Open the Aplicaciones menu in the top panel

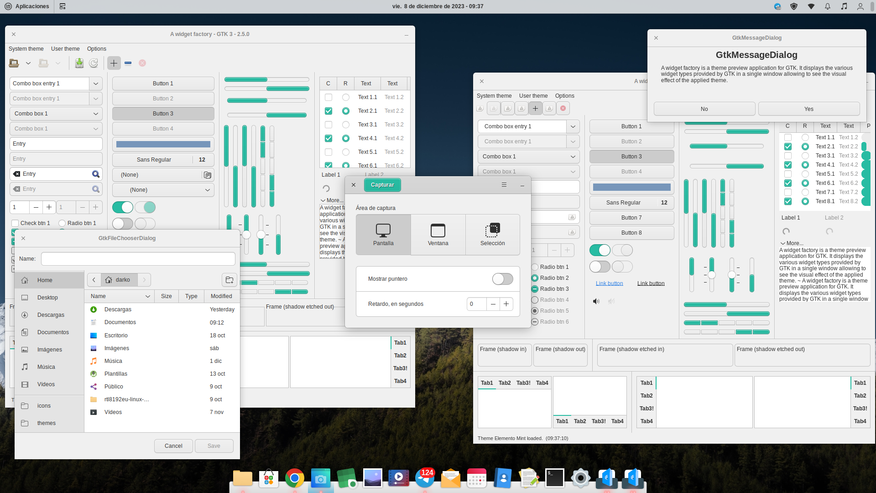pos(26,6)
